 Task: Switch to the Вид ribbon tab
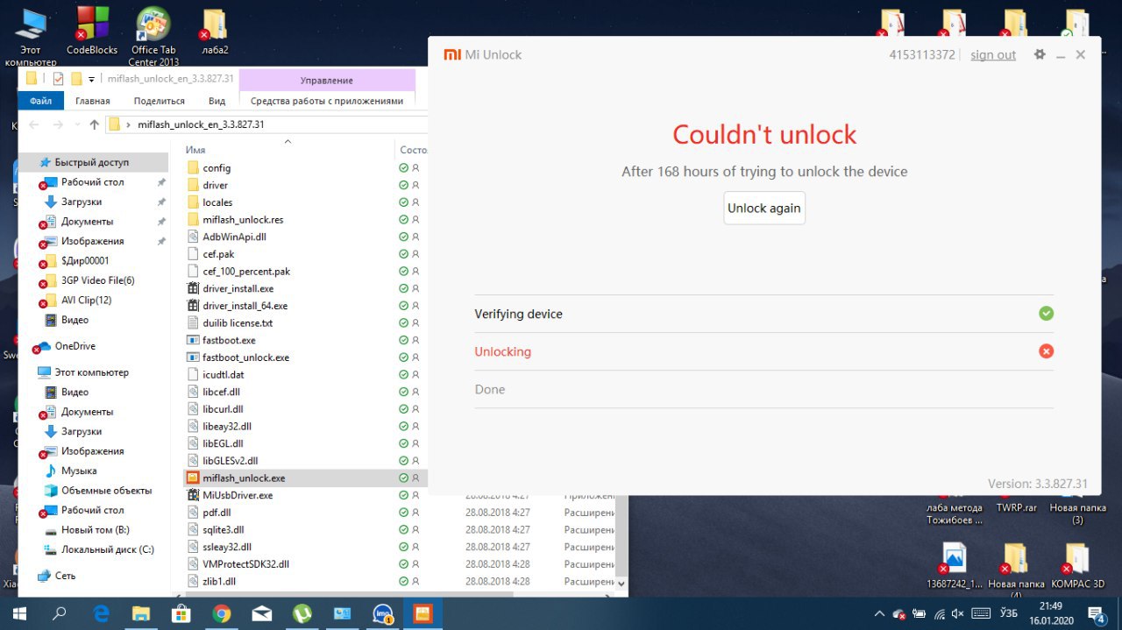pos(217,101)
